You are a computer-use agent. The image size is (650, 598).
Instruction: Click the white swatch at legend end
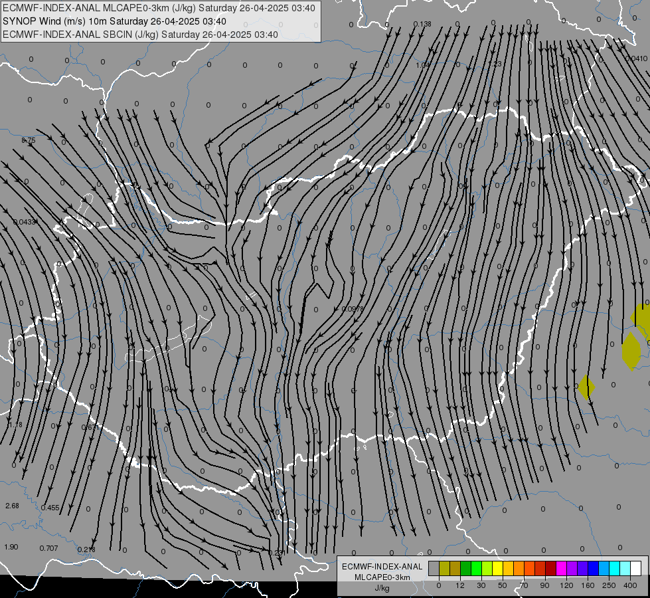[x=636, y=568]
